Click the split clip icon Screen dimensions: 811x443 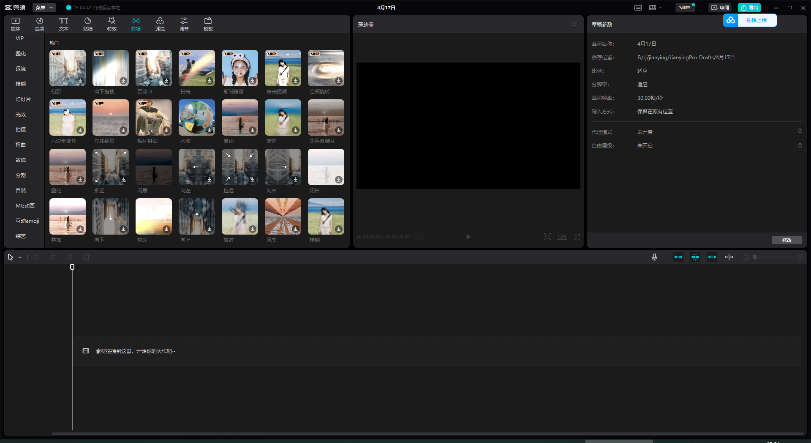click(x=70, y=257)
